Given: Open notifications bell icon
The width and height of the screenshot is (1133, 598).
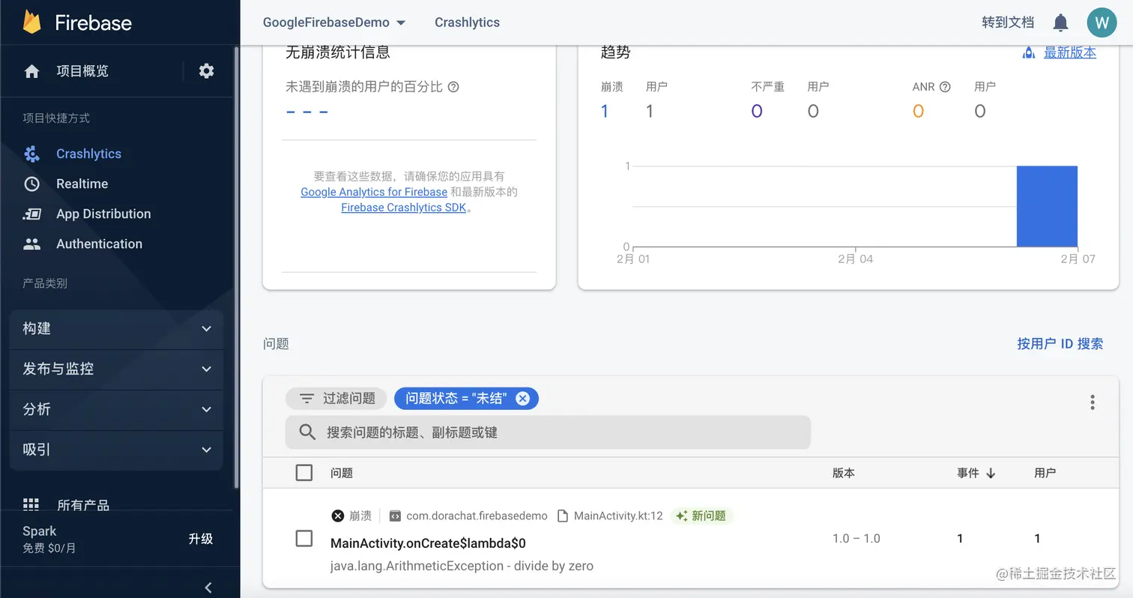Looking at the screenshot, I should point(1060,22).
